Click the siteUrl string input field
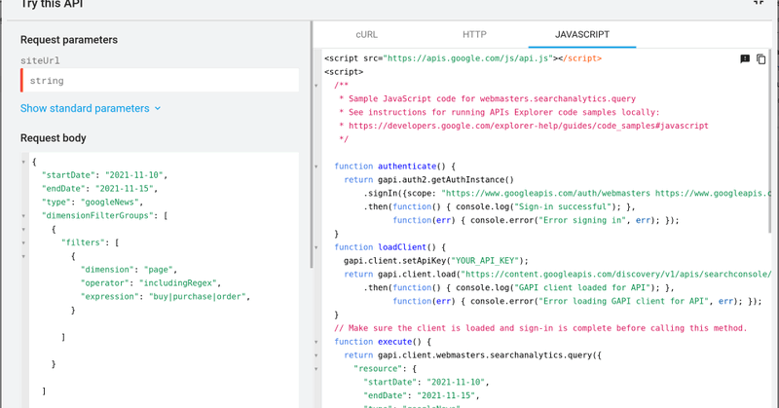This screenshot has height=408, width=779. [160, 81]
